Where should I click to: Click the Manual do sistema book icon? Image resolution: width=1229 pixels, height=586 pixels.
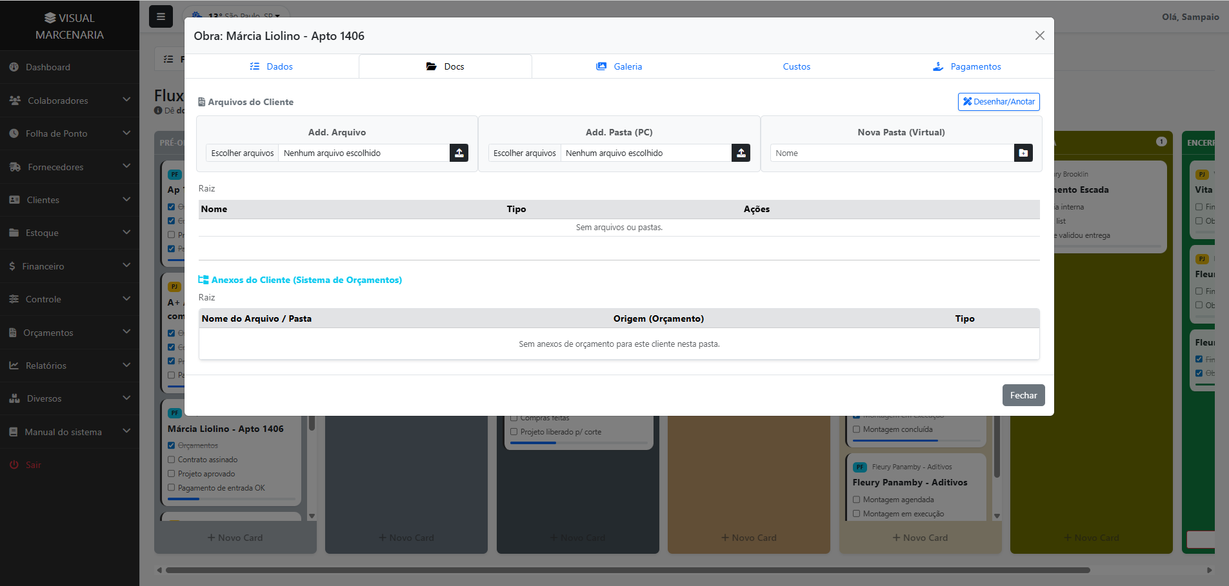tap(14, 432)
